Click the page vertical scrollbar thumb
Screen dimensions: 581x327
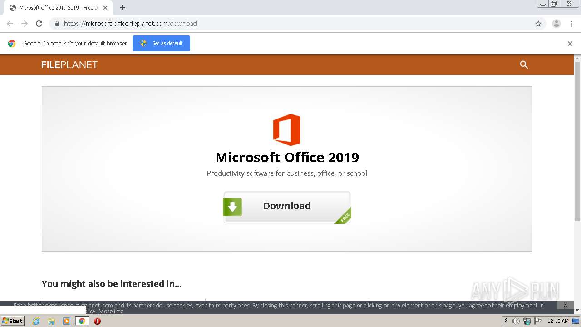coord(577,141)
